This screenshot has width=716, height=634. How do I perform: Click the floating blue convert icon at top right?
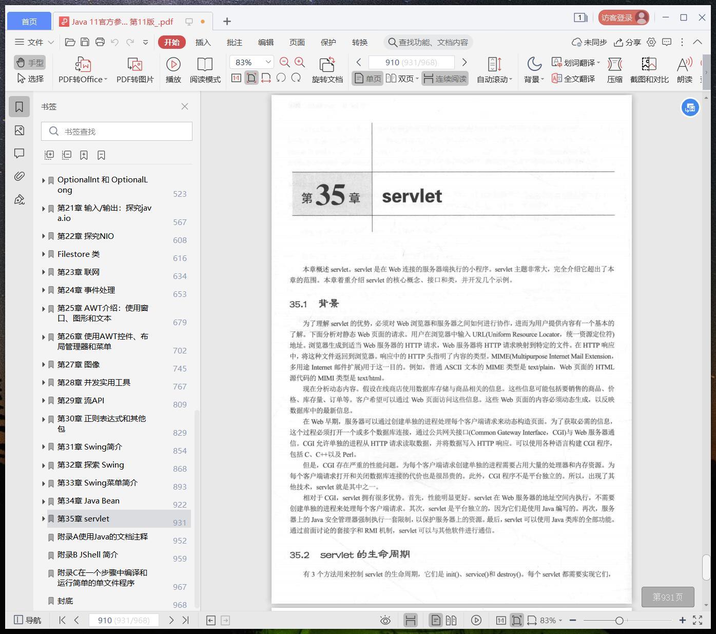(690, 107)
